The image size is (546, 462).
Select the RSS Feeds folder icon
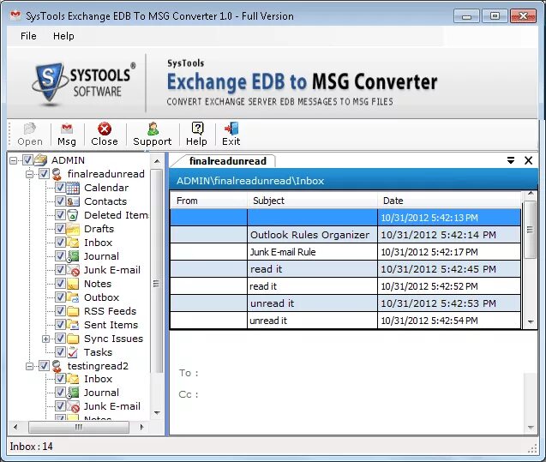(73, 311)
